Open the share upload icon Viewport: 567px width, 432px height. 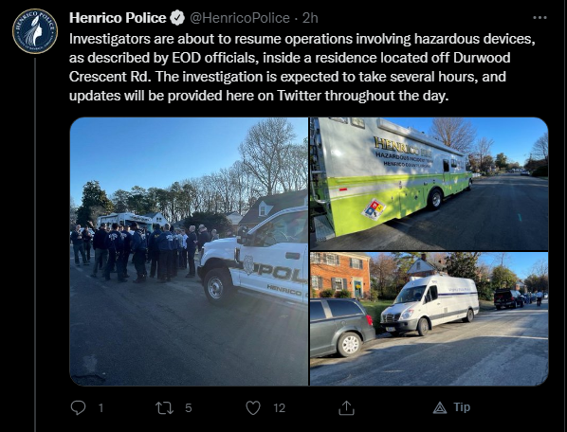[x=346, y=407]
